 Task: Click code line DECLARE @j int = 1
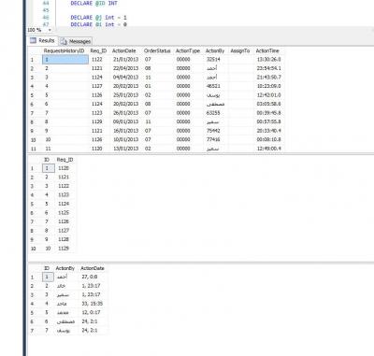[x=98, y=18]
